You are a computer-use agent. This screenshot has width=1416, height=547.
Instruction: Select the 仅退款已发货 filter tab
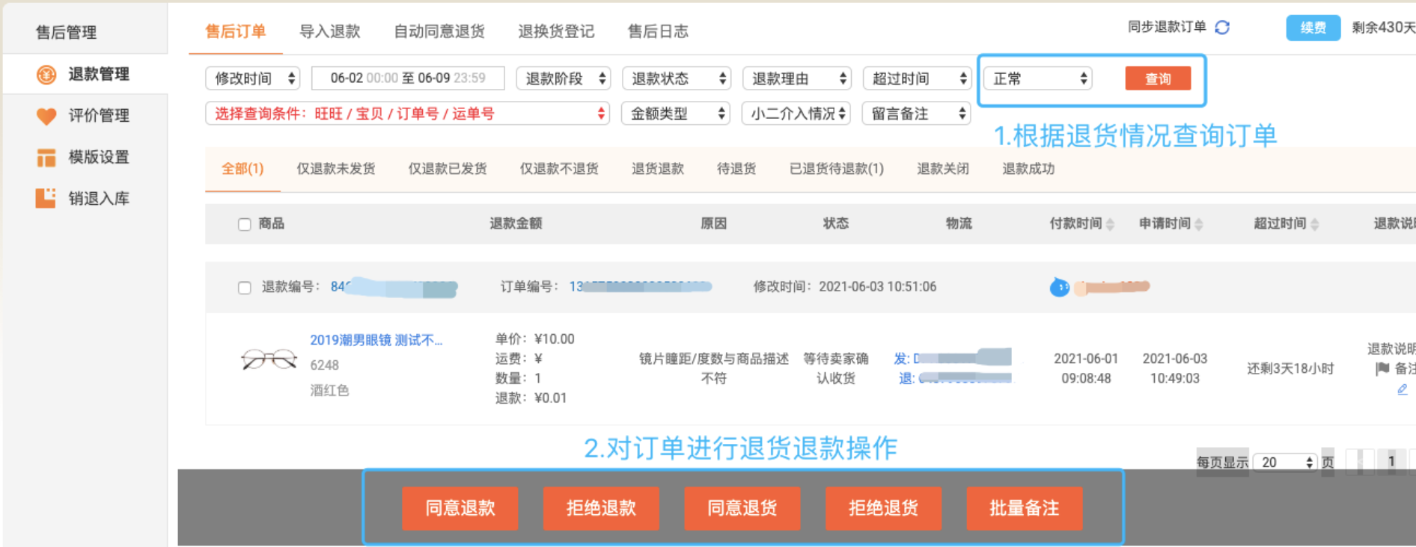click(448, 169)
